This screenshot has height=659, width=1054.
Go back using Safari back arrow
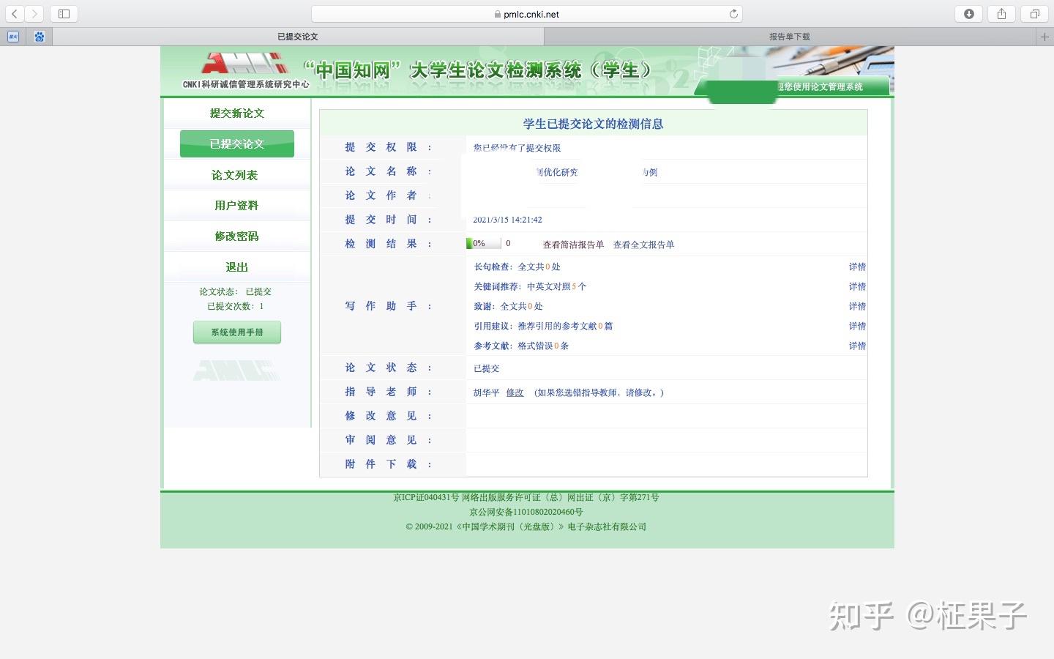tap(15, 14)
